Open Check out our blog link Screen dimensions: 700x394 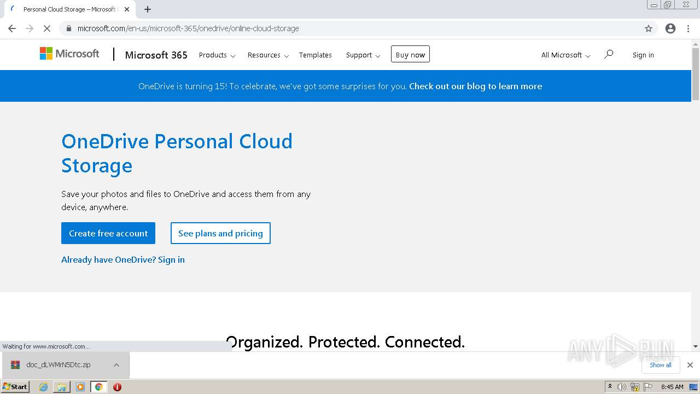475,86
